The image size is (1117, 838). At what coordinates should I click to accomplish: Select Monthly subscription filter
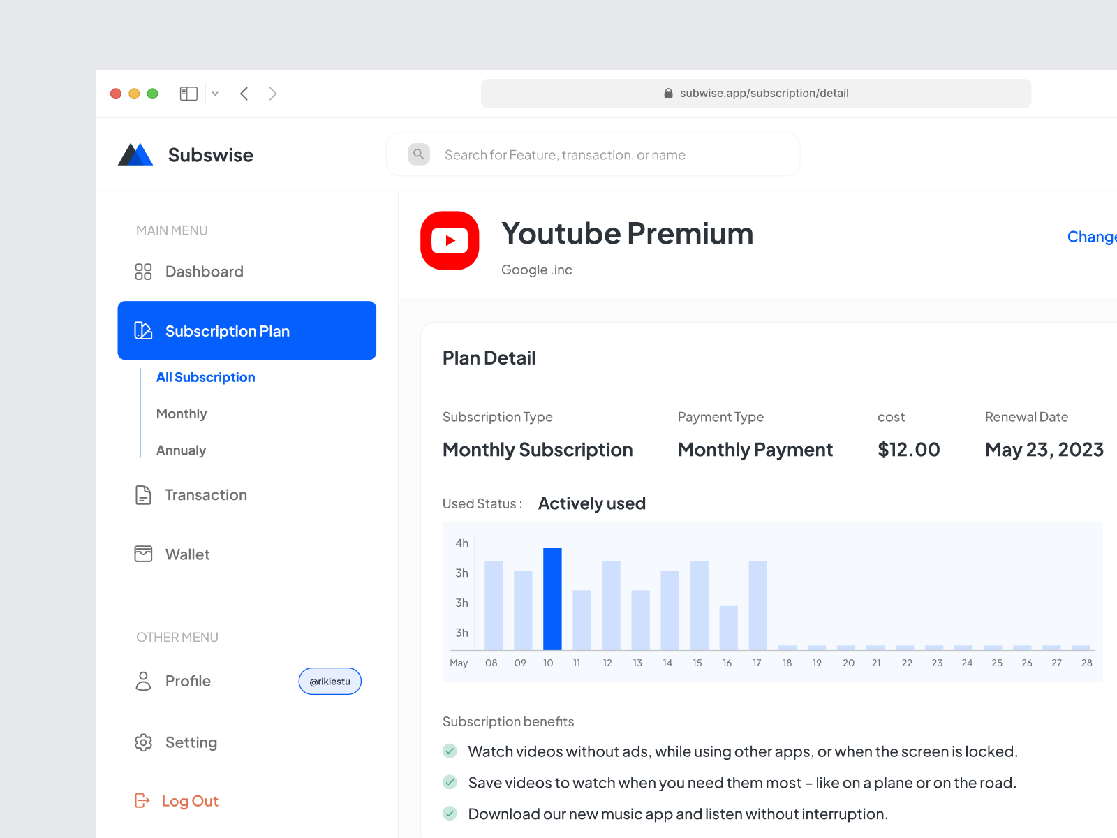click(x=182, y=413)
